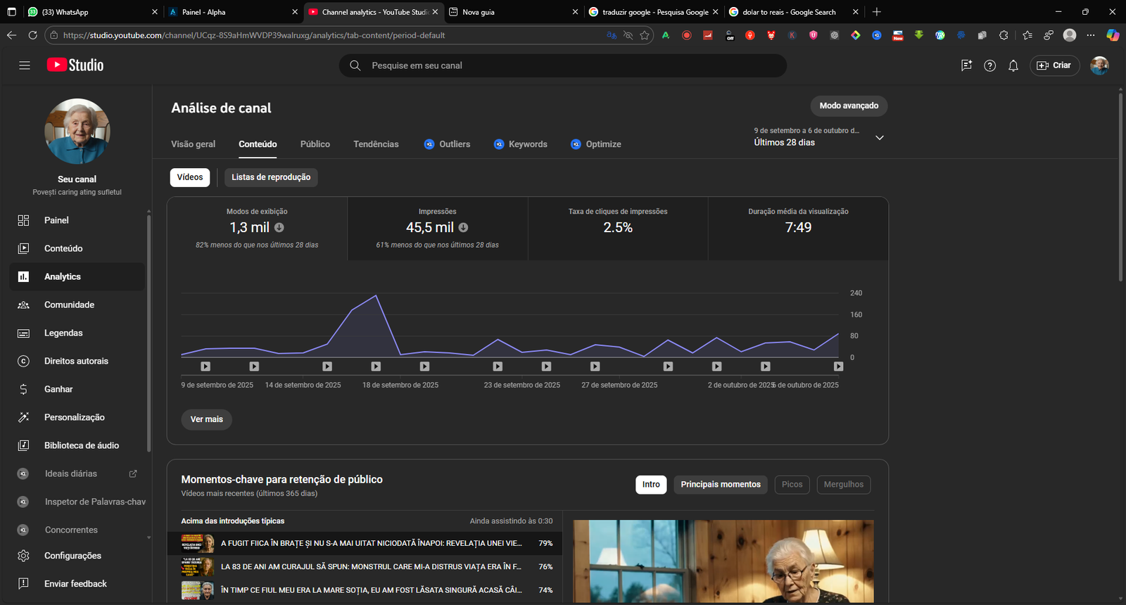Go to Ganhar monetization section
1126x605 pixels.
point(58,389)
